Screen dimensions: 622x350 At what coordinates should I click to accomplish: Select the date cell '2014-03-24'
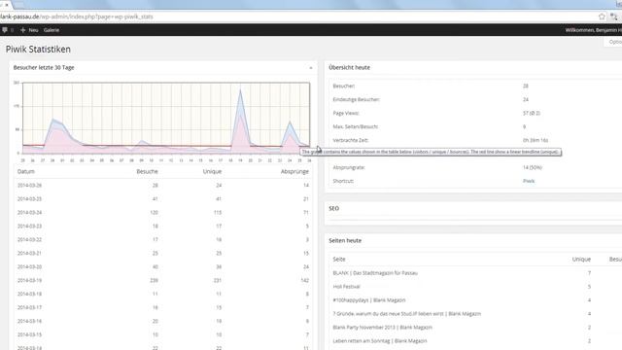pos(29,212)
